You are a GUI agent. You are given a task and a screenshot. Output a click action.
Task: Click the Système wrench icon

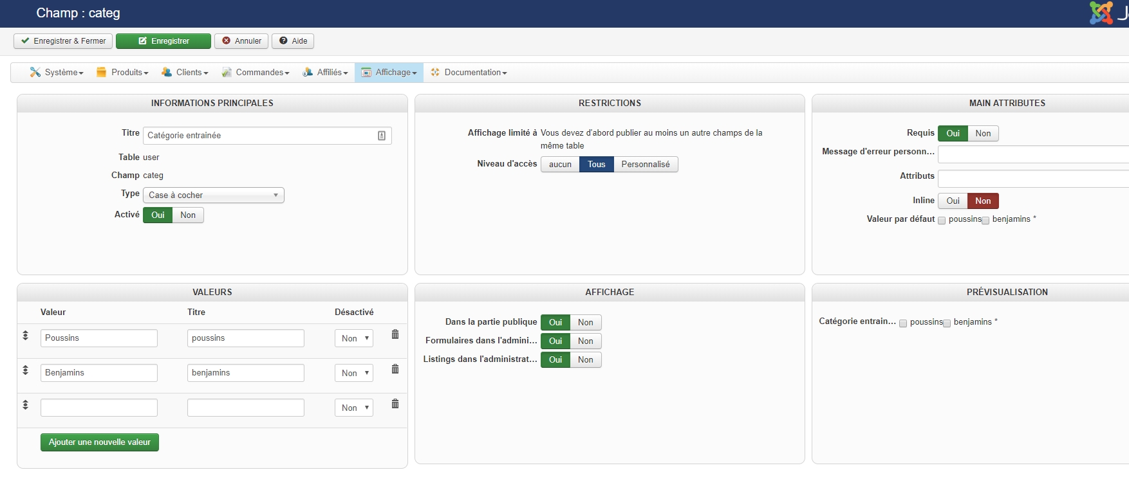coord(35,72)
